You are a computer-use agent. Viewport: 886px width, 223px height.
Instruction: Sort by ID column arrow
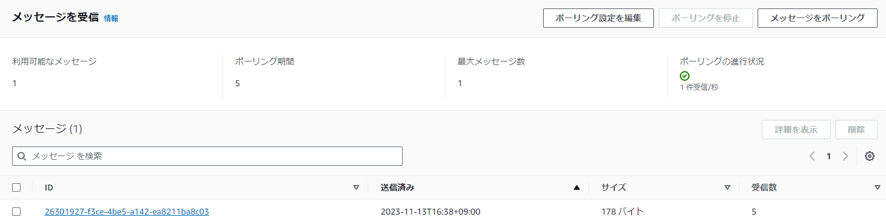[356, 187]
